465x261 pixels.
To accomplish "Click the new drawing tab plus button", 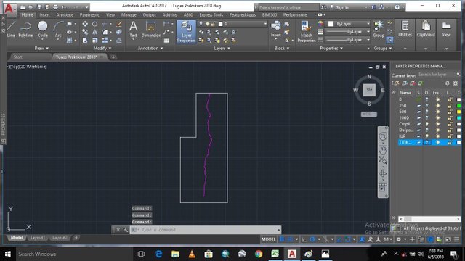I will click(x=113, y=57).
